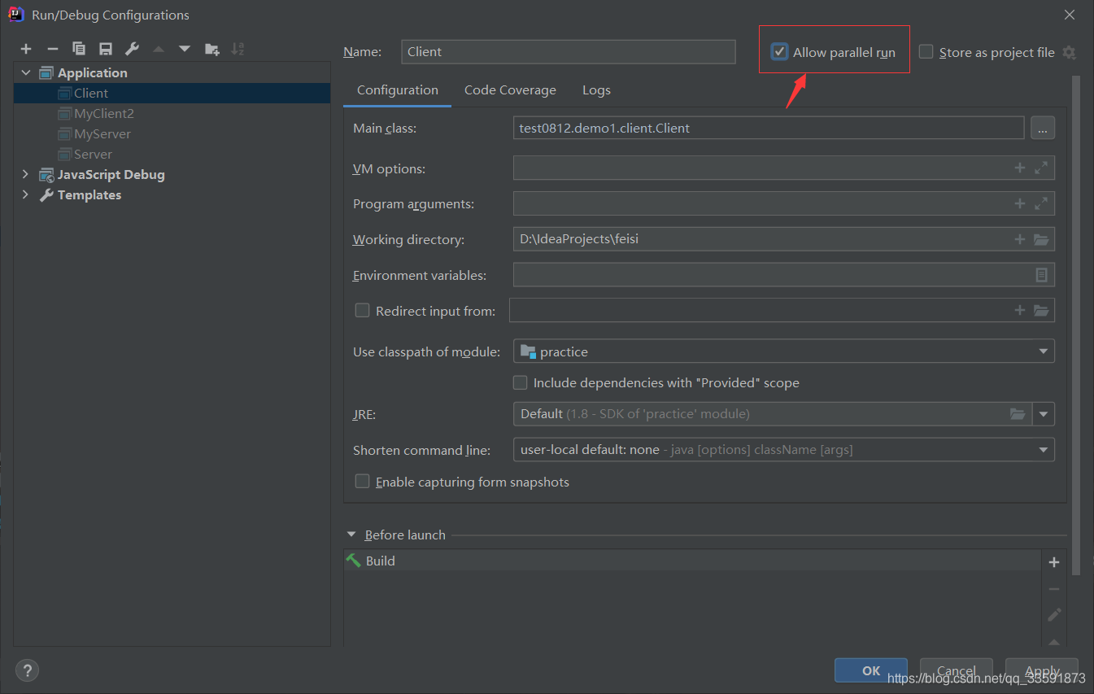
Task: Close the Run/Debug Configurations window
Action: [1070, 14]
